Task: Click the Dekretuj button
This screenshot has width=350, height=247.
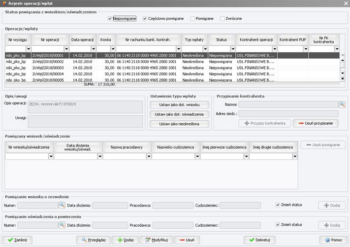Action: pos(259,240)
